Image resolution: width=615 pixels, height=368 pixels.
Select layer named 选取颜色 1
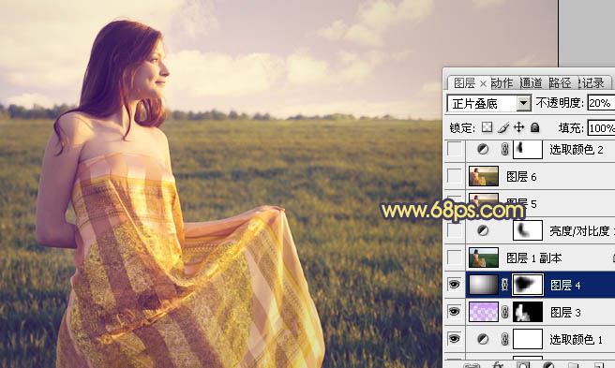click(576, 339)
